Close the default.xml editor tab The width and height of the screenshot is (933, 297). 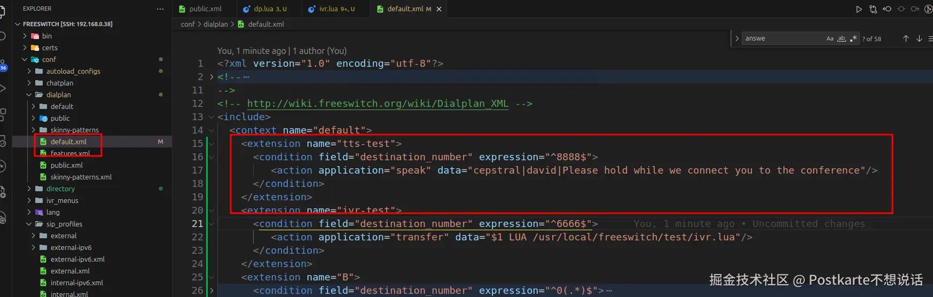439,9
